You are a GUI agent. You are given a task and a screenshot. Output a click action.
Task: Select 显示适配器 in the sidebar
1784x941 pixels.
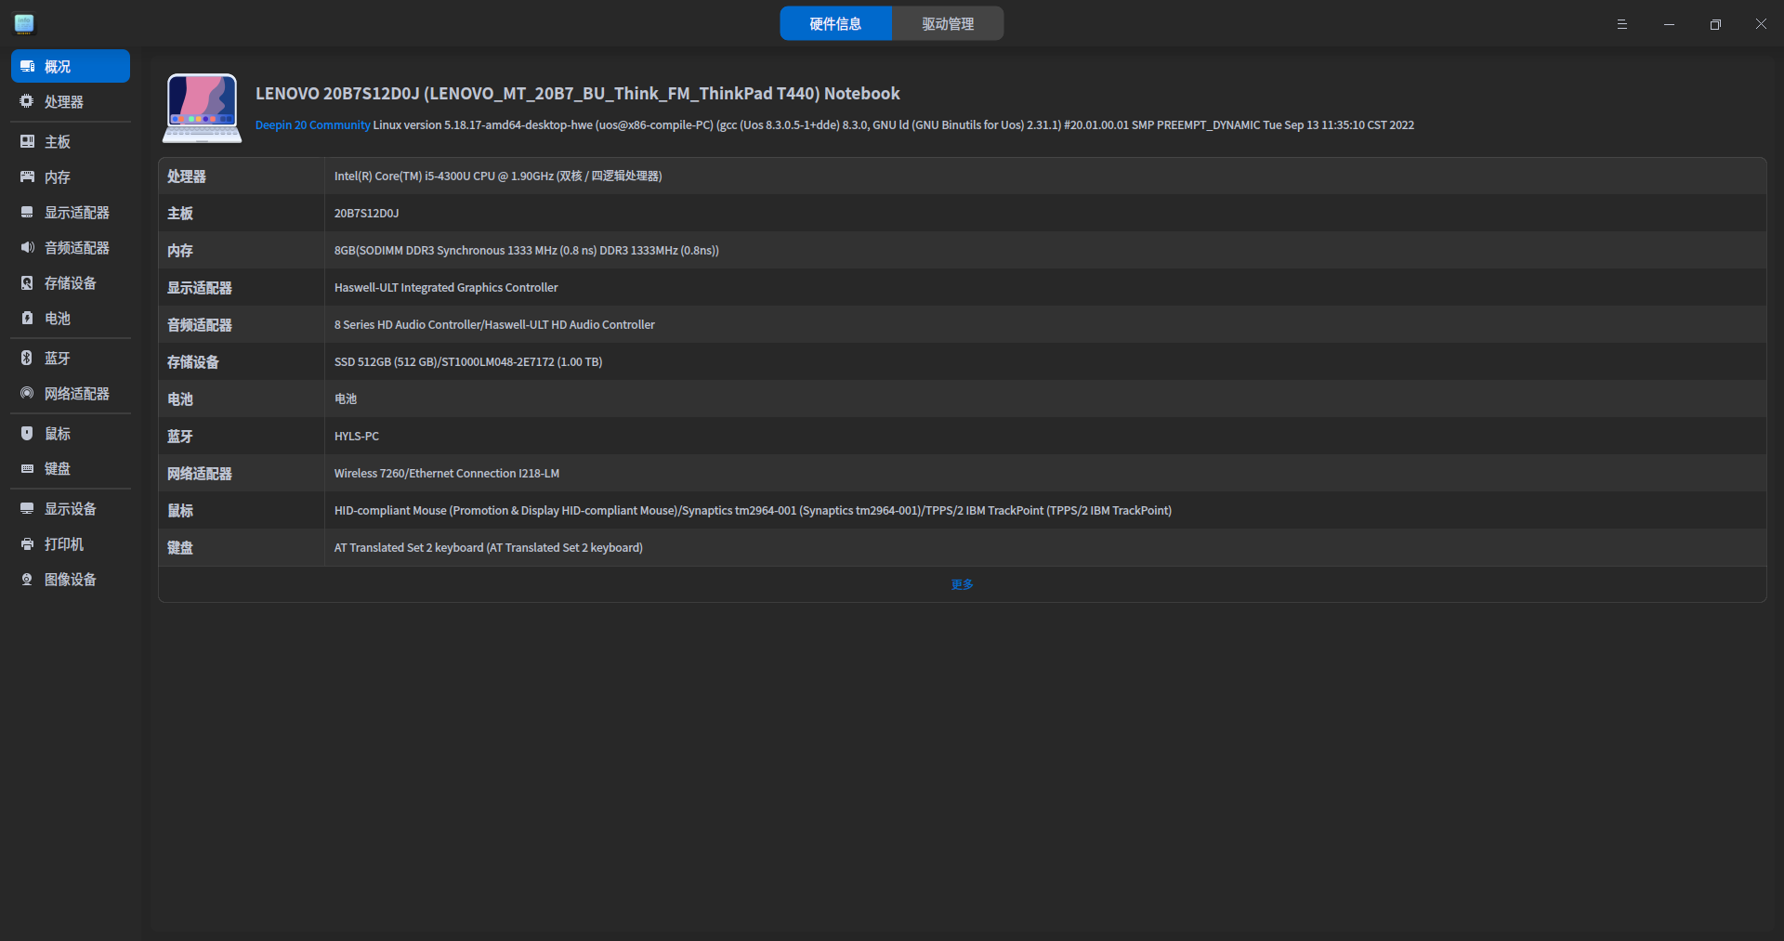pyautogui.click(x=76, y=213)
